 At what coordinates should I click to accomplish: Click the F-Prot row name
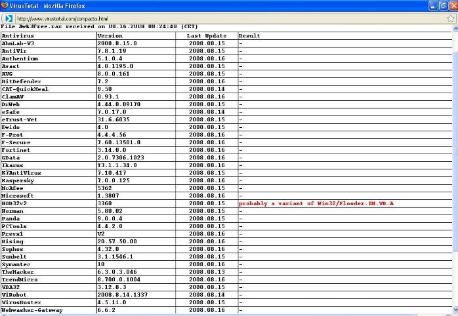click(x=12, y=135)
